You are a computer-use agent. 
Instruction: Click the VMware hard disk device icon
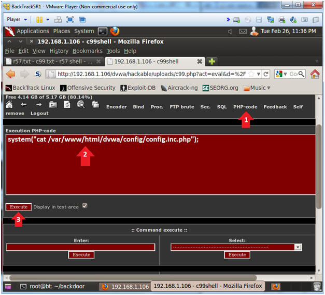pos(236,20)
